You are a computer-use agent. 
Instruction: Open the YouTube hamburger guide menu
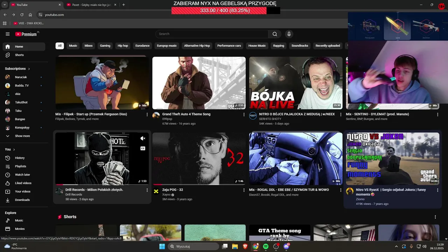[x=8, y=34]
